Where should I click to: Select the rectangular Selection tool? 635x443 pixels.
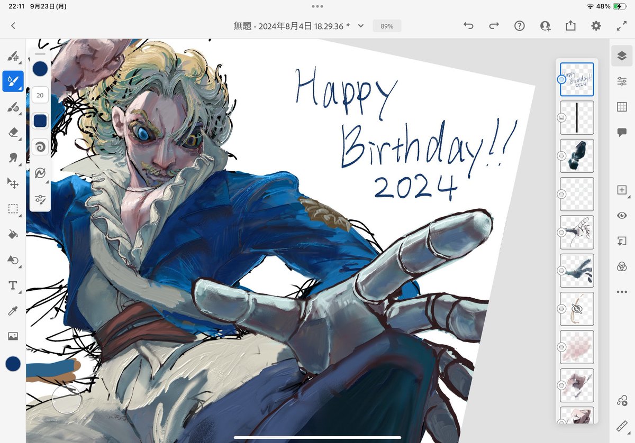point(13,209)
